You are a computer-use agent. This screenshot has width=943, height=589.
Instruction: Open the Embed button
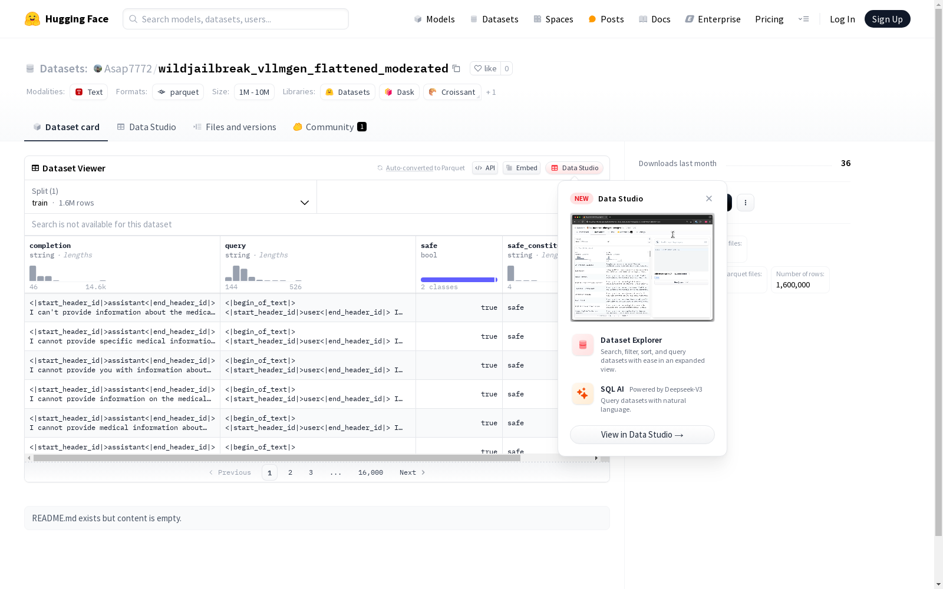click(x=522, y=168)
